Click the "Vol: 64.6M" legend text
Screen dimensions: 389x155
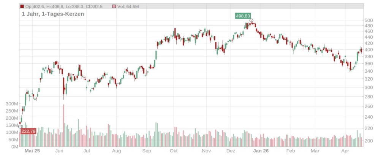[128, 6]
